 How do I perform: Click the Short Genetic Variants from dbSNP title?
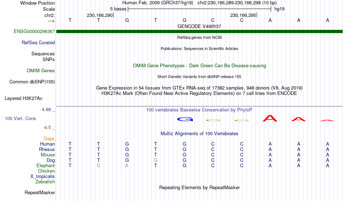point(199,77)
